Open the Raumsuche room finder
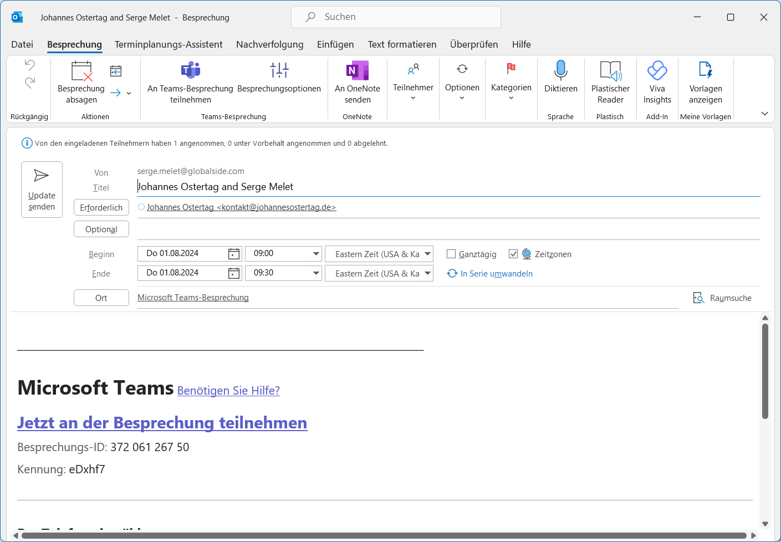 722,298
